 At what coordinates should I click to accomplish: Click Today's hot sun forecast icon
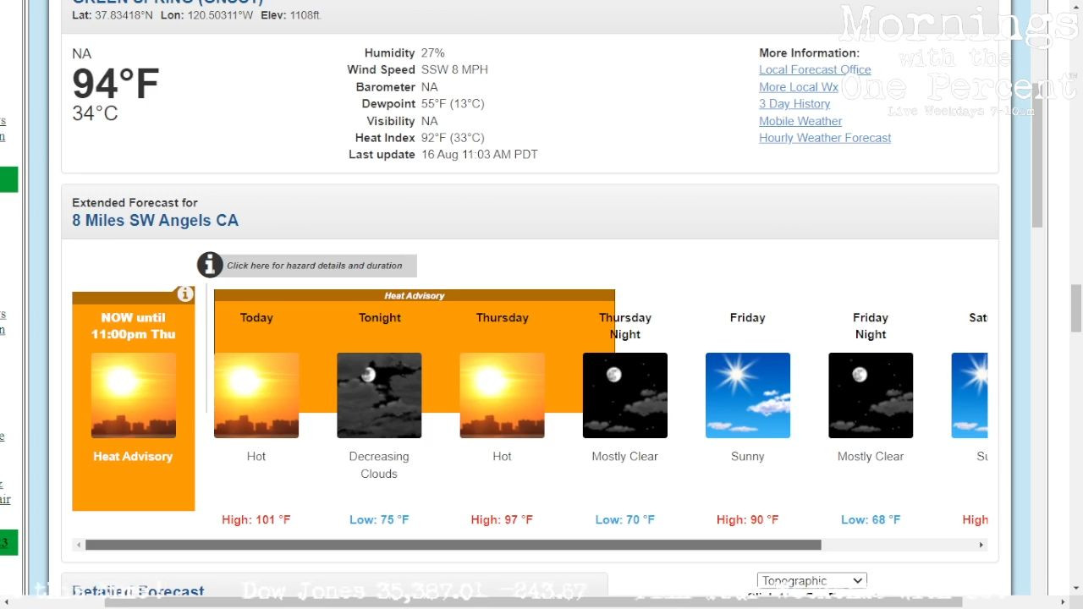point(256,395)
